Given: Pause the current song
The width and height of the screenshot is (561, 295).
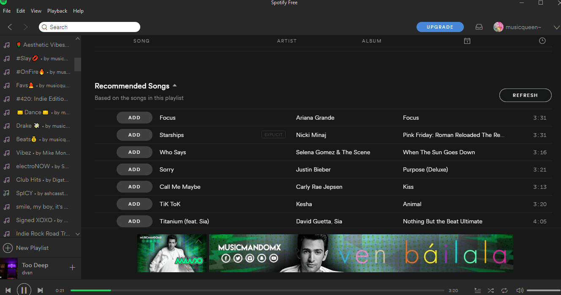Looking at the screenshot, I should pos(24,290).
